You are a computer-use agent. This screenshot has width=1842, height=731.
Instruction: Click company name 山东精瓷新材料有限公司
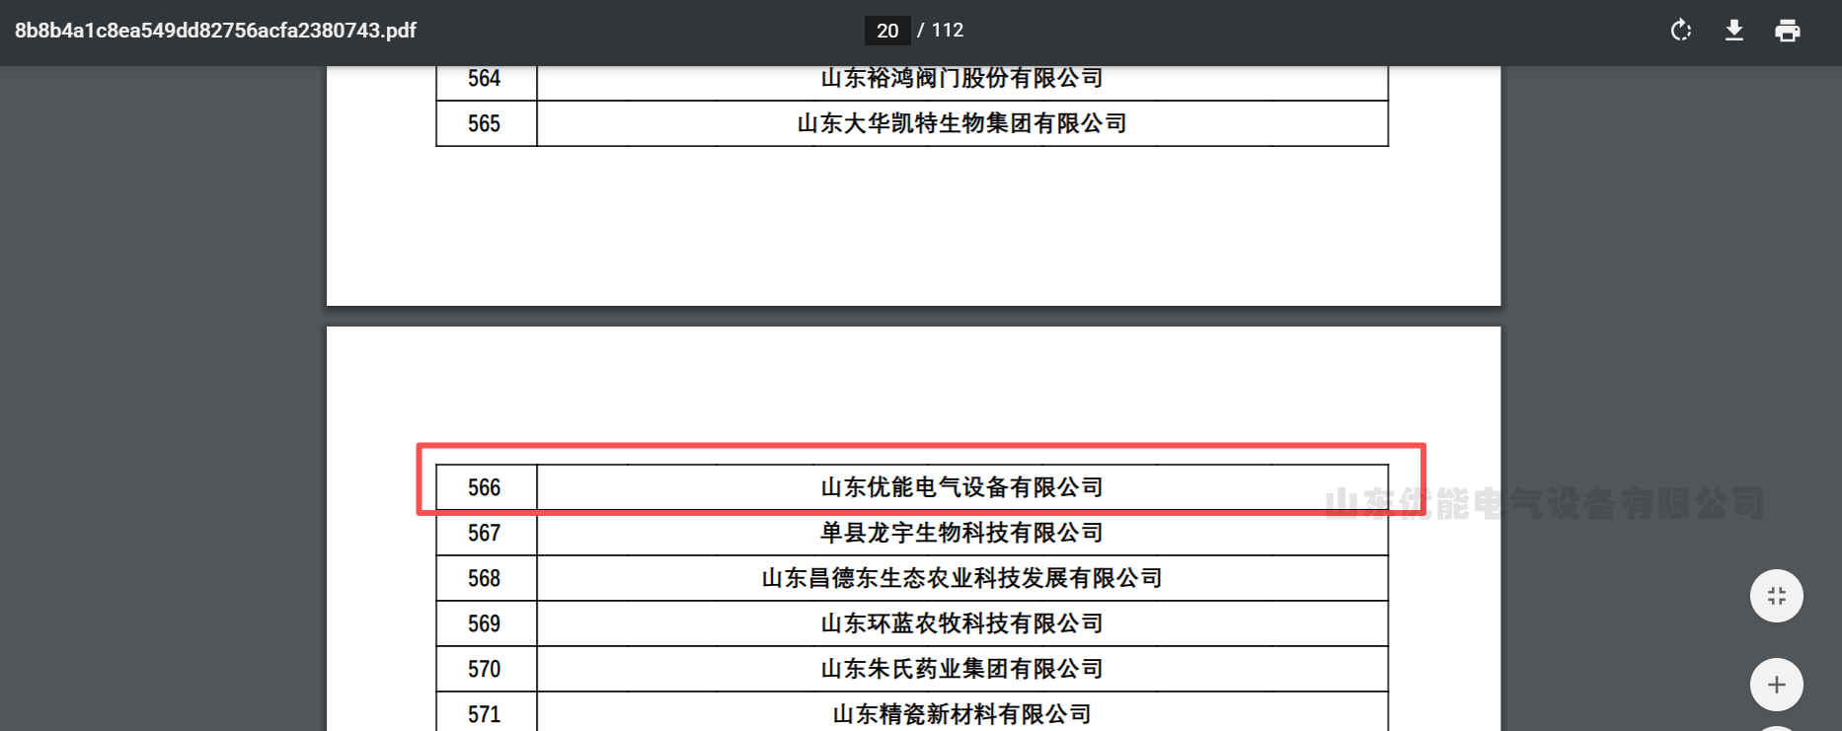[x=962, y=714]
